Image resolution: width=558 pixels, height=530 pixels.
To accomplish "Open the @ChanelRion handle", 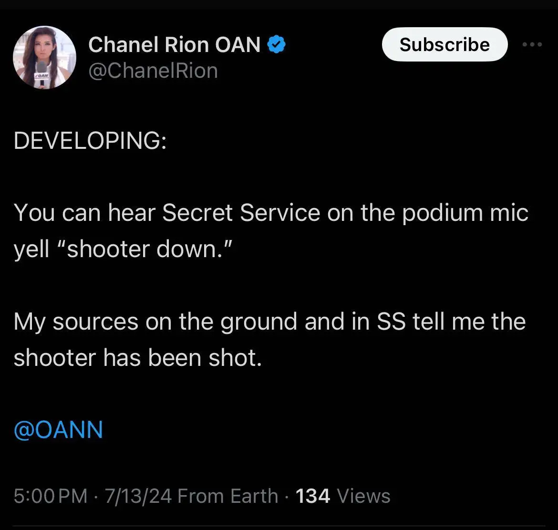I will click(153, 71).
